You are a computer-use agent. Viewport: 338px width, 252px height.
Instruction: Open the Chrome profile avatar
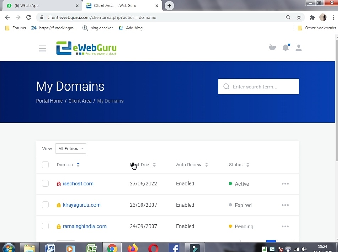pyautogui.click(x=323, y=17)
